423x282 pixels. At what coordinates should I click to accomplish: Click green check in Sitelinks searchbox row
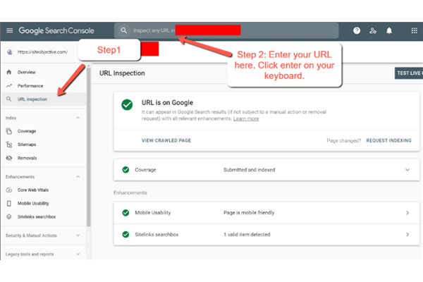pos(125,235)
